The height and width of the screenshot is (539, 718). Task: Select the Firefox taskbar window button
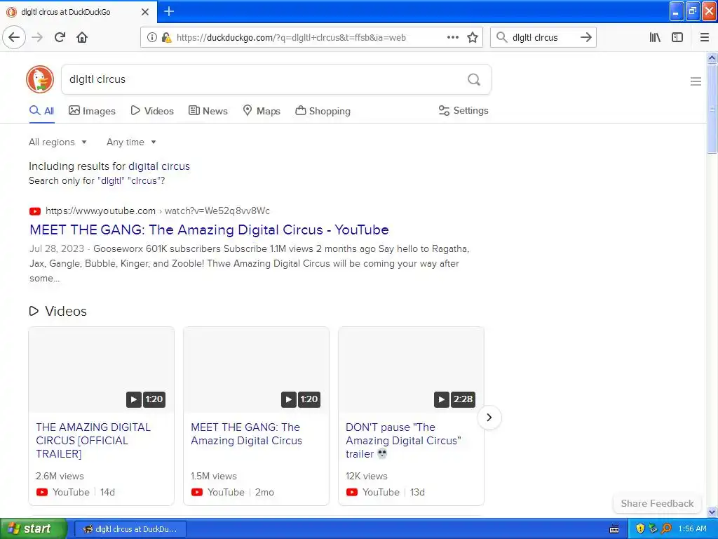[x=130, y=529]
